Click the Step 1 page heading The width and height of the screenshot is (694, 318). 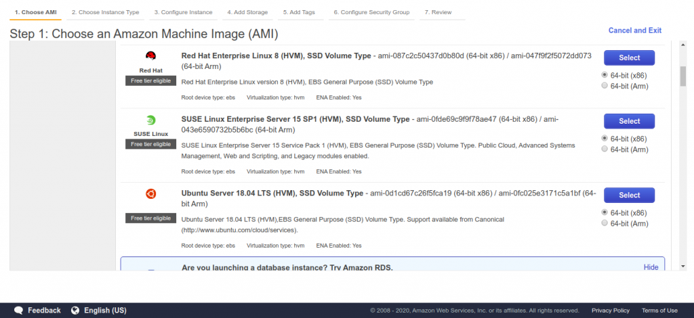144,34
